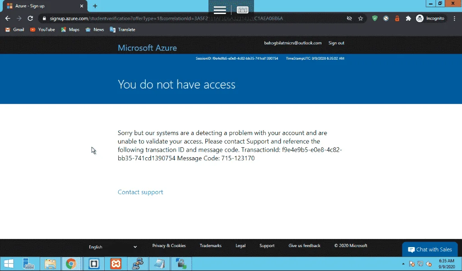
Task: Click the SessionID text in header
Action: (236, 58)
